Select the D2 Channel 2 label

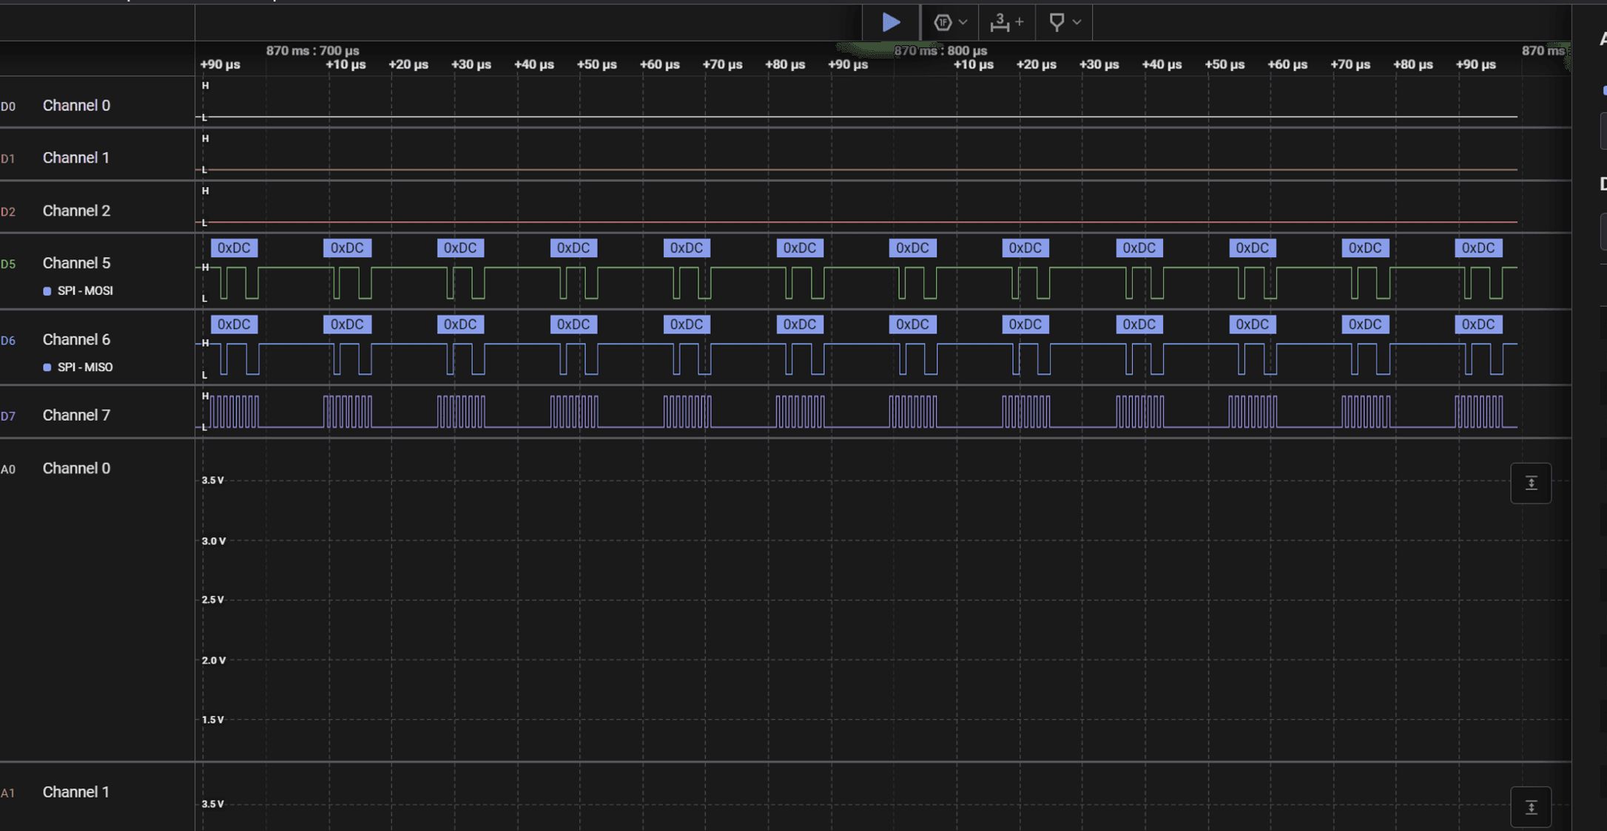tap(76, 211)
